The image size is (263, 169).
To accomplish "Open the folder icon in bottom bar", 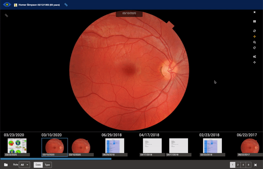I will [6, 165].
